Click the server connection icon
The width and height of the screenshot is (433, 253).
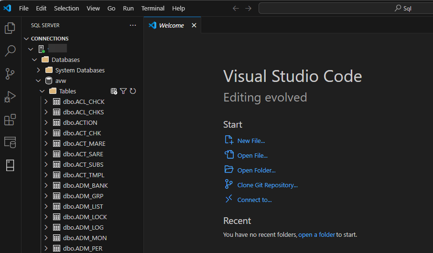42,49
